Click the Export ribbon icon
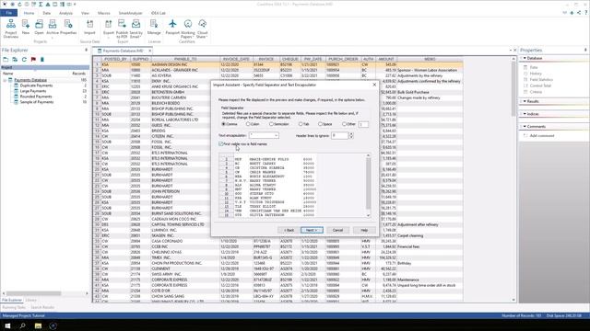 [109, 28]
